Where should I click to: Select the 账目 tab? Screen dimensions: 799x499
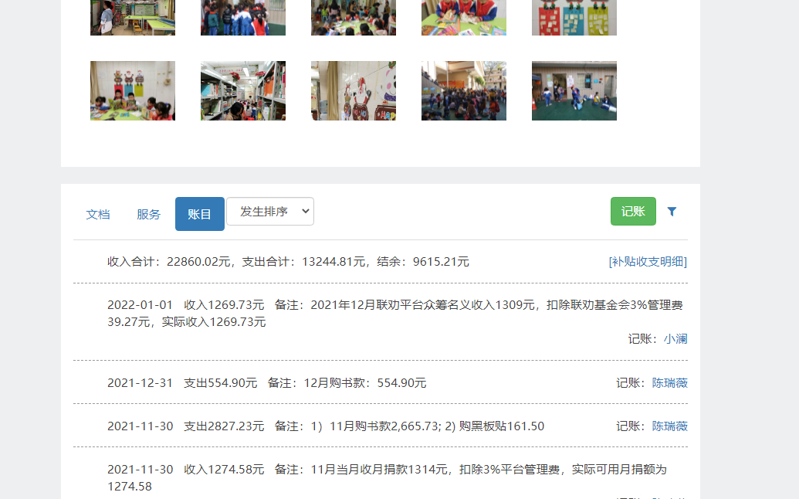(x=200, y=214)
